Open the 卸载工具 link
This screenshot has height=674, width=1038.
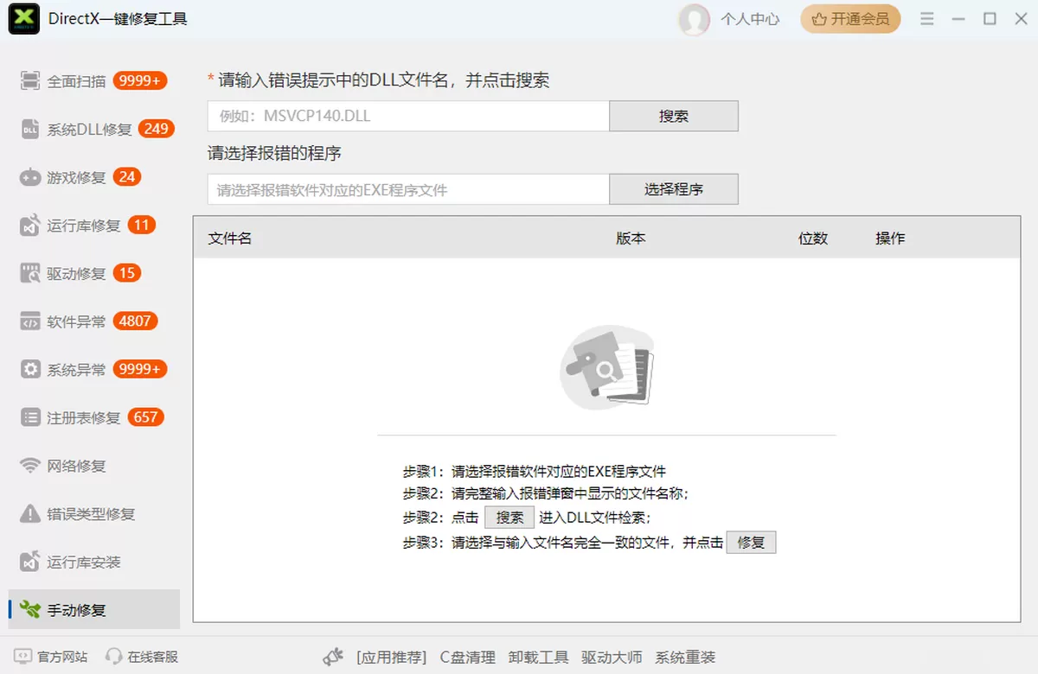(x=539, y=658)
